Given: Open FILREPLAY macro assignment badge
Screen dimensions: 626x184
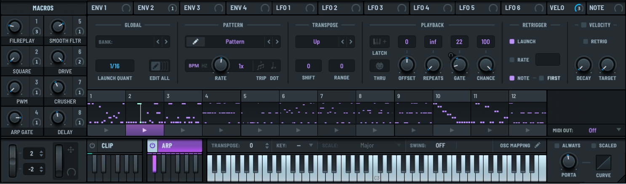Looking at the screenshot, I should click(37, 31).
